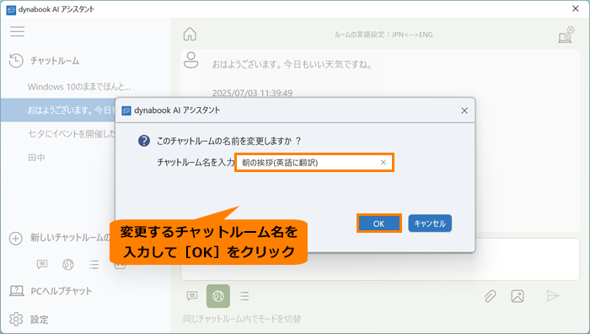Click 新しいチャットルーム label
590x334 pixels.
70,238
